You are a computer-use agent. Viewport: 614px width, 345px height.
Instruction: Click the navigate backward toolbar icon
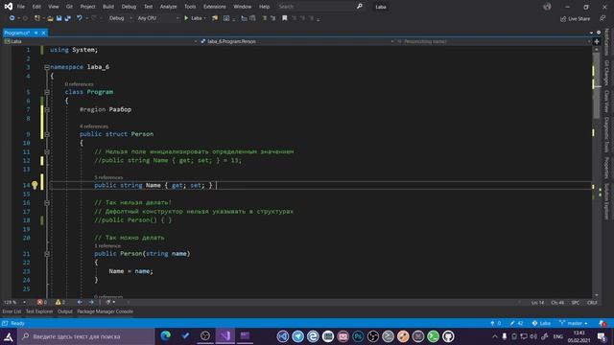coord(12,18)
